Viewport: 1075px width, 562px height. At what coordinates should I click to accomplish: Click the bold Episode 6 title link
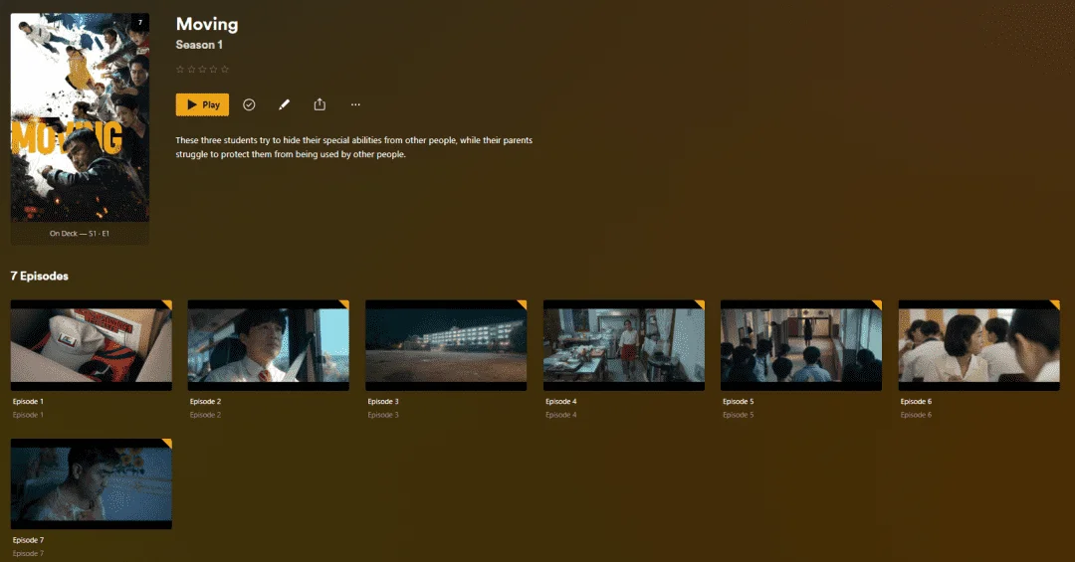pyautogui.click(x=916, y=402)
